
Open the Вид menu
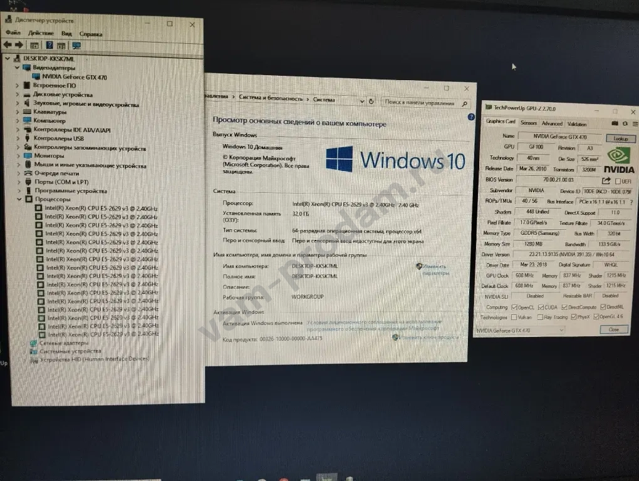point(66,33)
